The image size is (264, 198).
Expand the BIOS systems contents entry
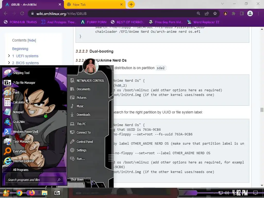pyautogui.click(x=9, y=63)
